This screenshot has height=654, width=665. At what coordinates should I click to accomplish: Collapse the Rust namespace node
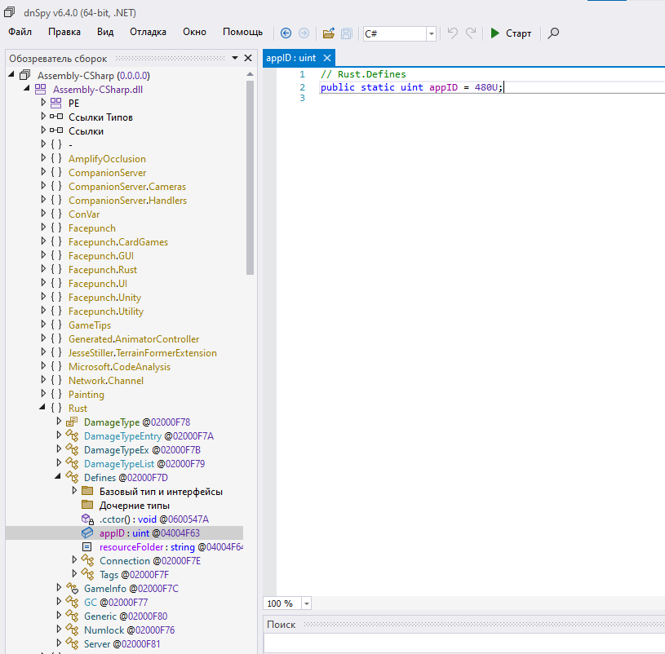pos(44,409)
